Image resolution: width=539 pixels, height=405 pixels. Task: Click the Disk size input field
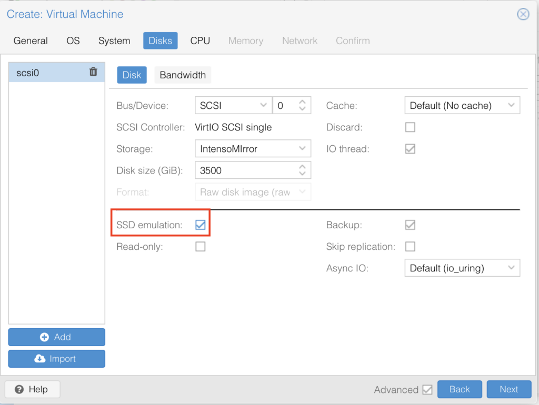[245, 170]
